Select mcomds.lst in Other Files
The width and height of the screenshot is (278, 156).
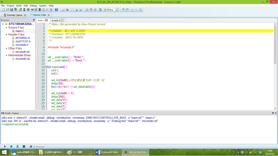22,52
